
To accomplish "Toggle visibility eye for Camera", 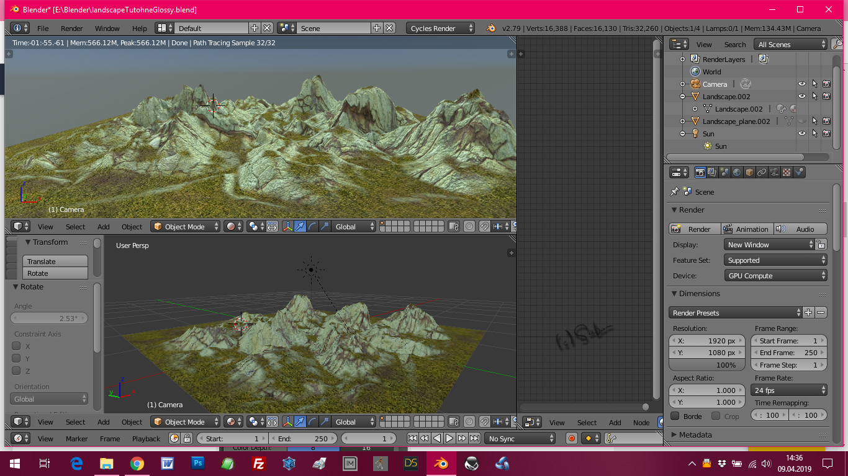I will click(802, 84).
